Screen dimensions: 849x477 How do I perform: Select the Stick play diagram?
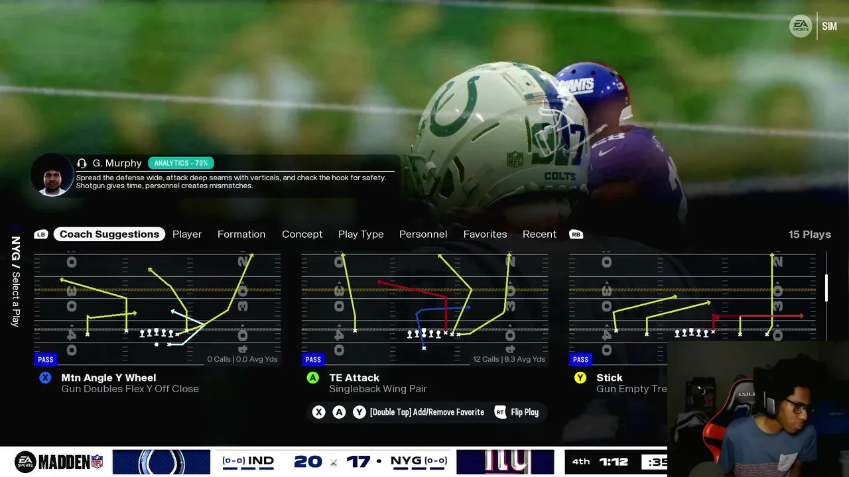[692, 309]
